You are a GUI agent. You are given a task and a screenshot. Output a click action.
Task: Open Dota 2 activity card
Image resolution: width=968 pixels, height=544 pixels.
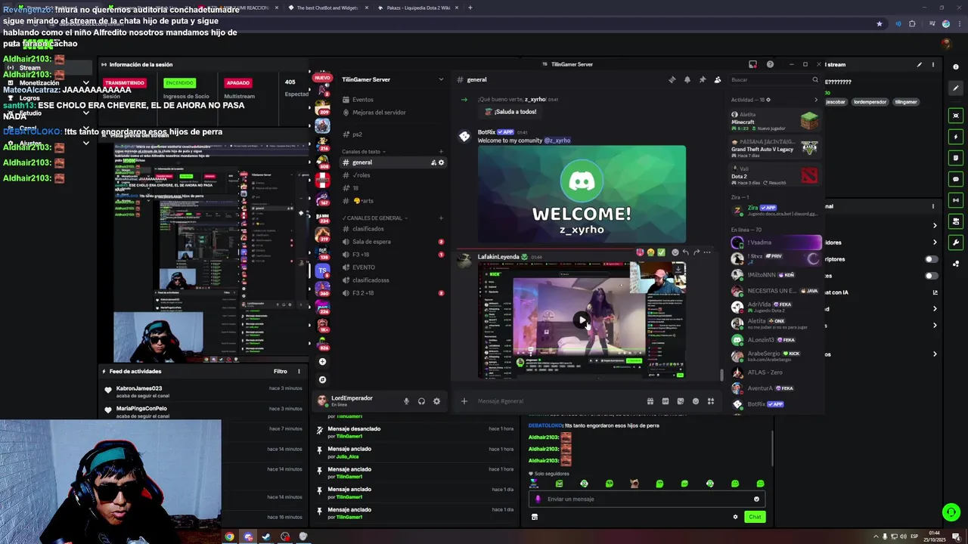(x=774, y=175)
